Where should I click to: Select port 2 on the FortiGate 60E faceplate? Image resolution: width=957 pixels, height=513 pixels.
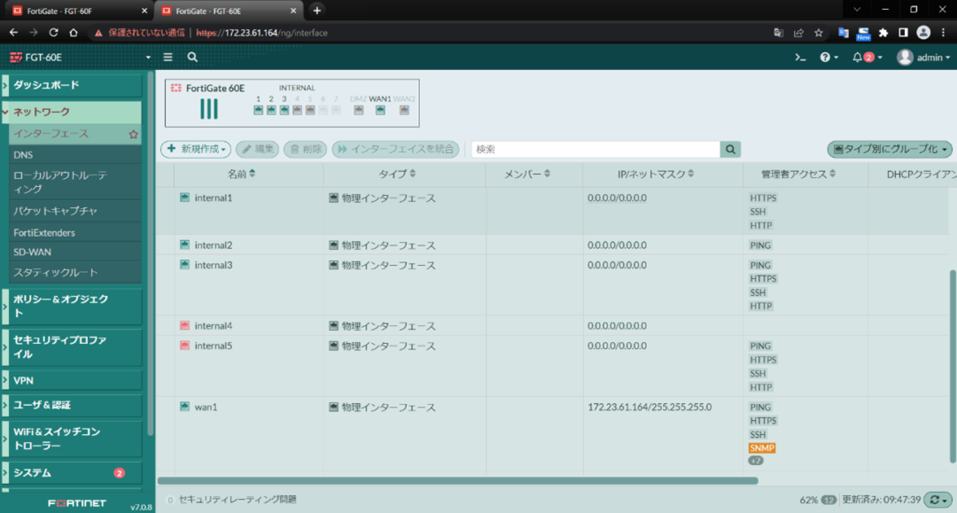tap(271, 111)
